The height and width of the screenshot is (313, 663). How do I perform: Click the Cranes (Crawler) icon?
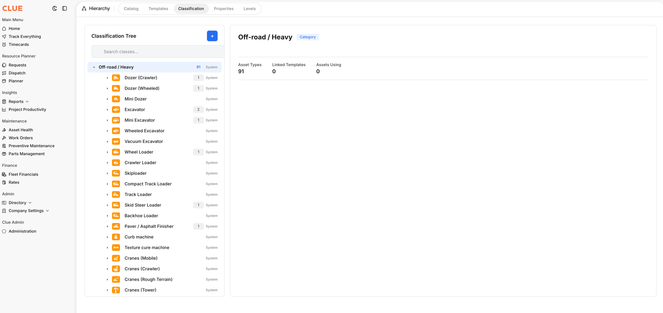(x=116, y=268)
